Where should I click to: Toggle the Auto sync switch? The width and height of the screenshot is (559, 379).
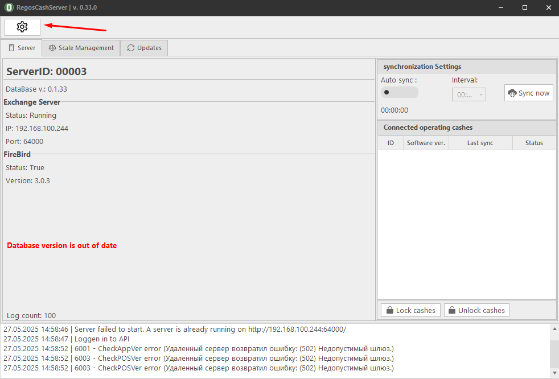coord(399,92)
